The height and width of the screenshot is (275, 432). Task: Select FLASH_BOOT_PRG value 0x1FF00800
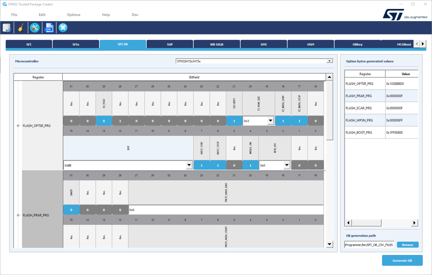402,133
